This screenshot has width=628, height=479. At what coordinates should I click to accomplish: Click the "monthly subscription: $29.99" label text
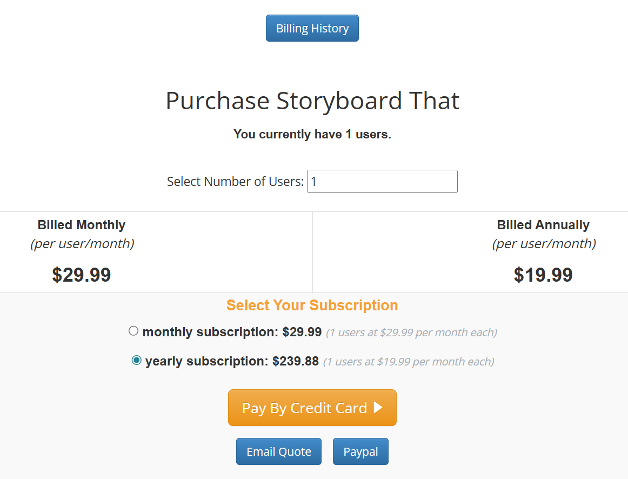tap(232, 332)
